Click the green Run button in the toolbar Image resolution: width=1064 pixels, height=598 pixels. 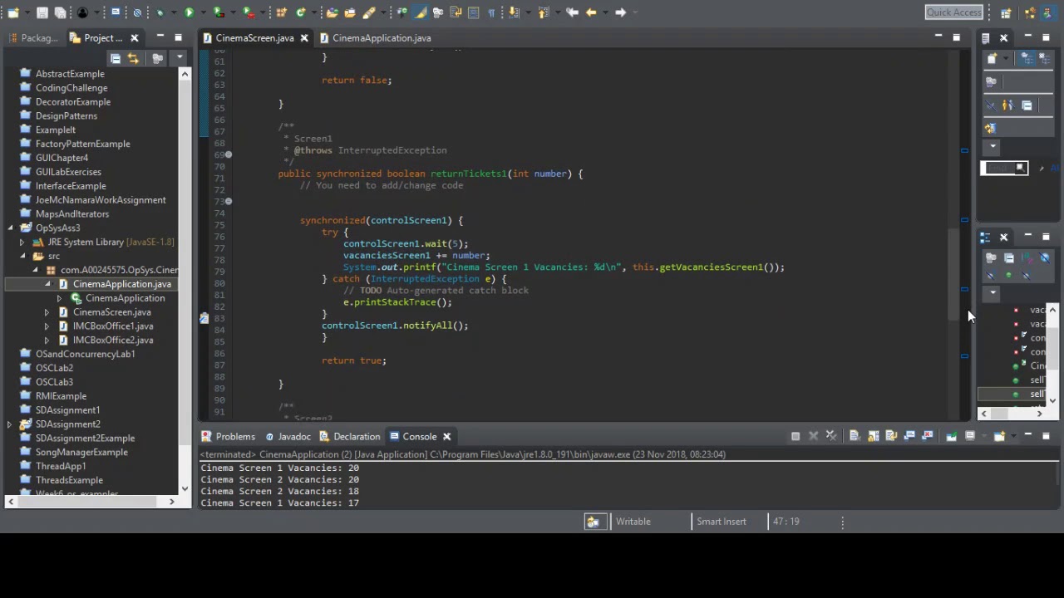tap(189, 12)
